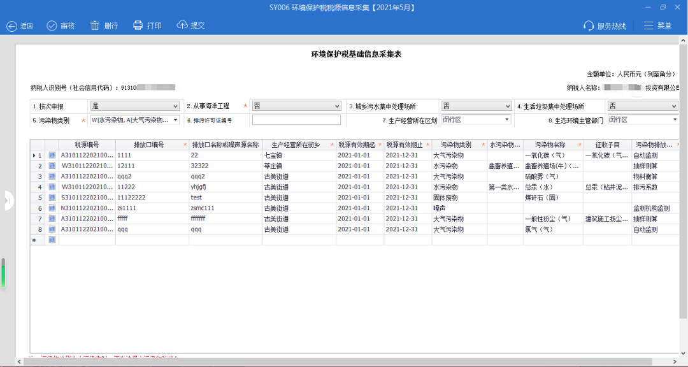Click the 打印 button label
This screenshot has height=367, width=688.
[154, 26]
